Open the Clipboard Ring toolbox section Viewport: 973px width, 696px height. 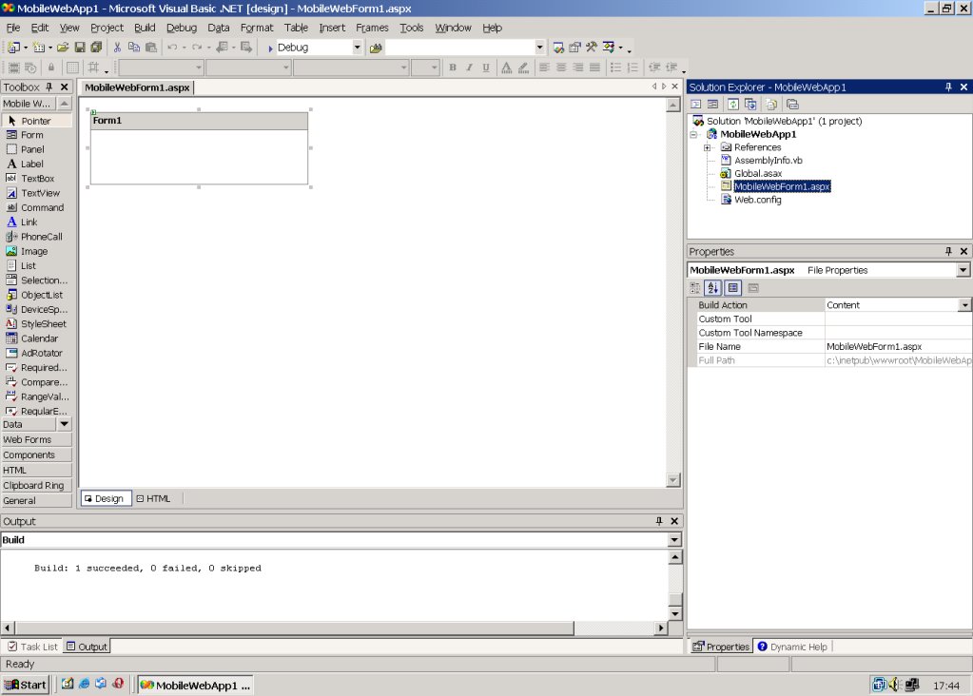36,486
